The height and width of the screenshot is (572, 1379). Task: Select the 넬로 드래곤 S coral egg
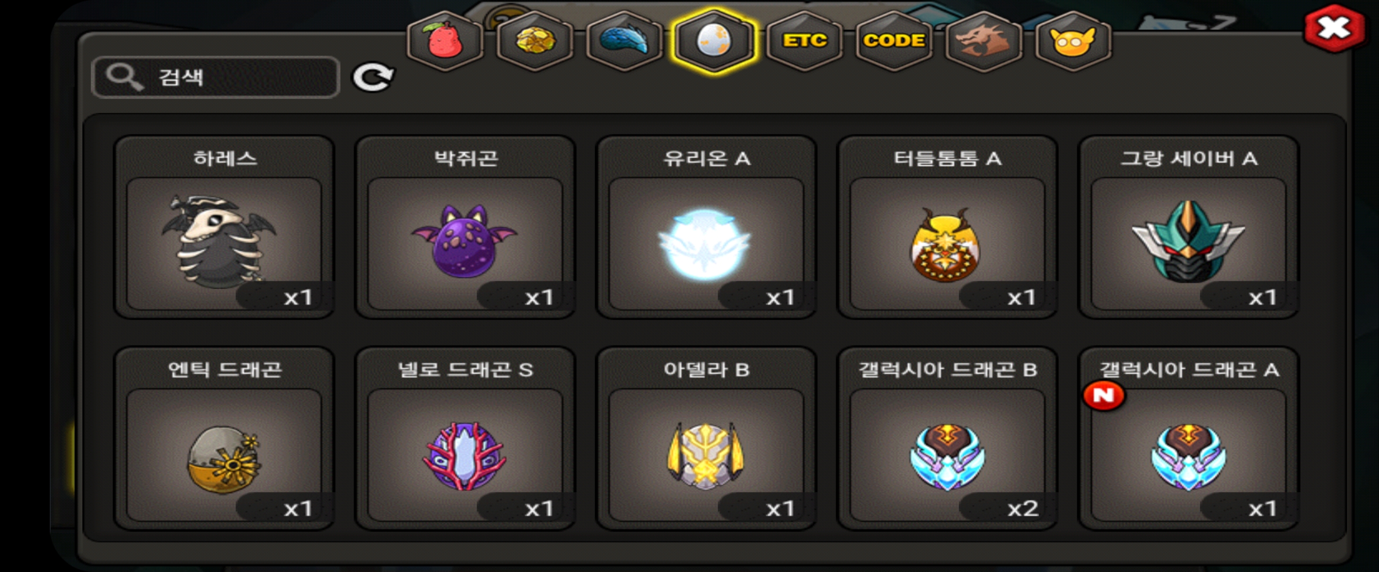pos(465,439)
